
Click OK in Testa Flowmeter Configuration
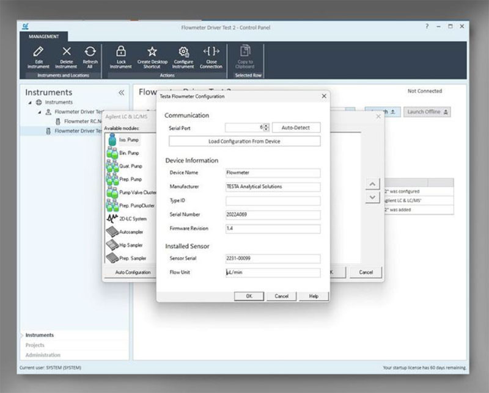tap(249, 296)
